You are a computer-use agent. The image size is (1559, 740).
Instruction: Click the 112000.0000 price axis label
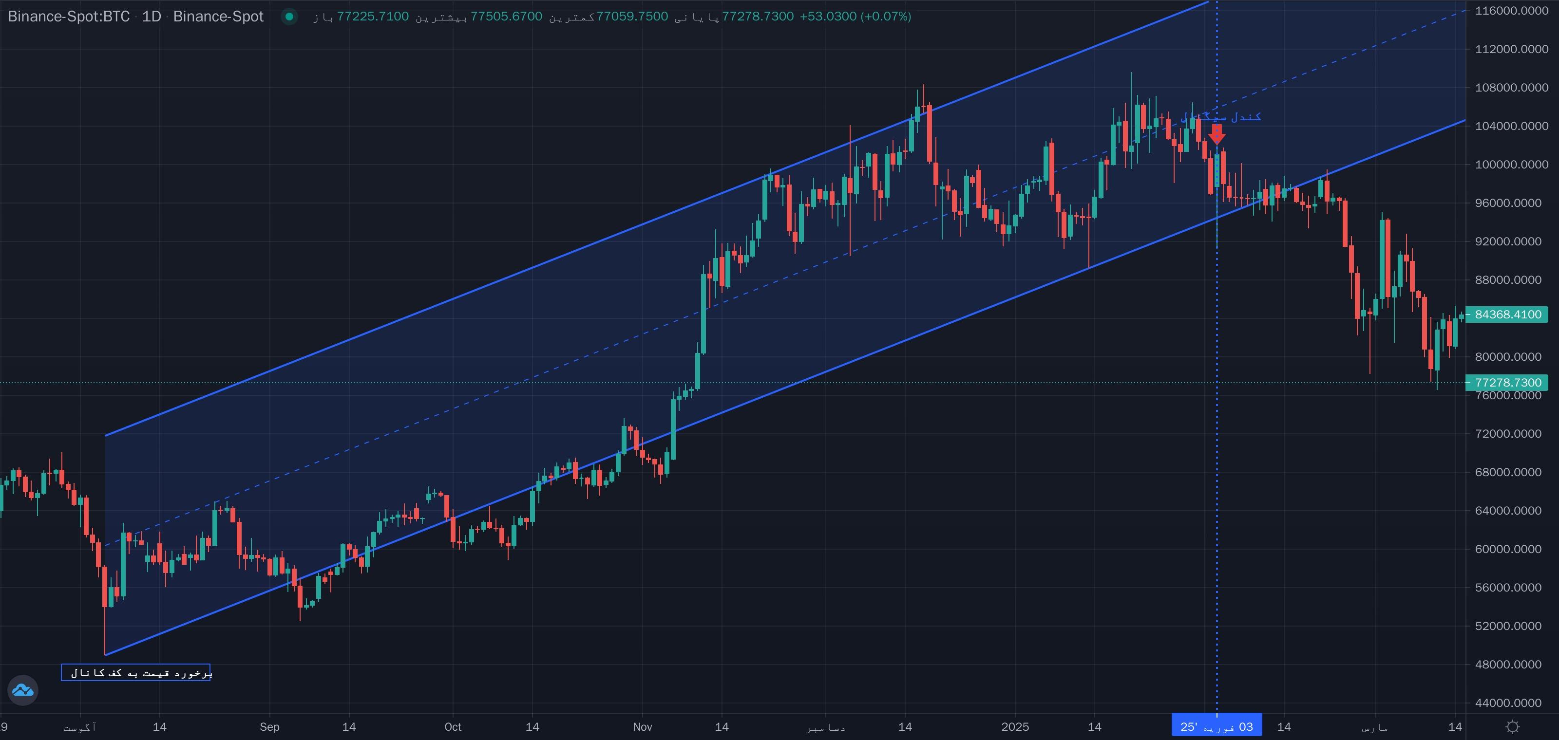pyautogui.click(x=1511, y=49)
